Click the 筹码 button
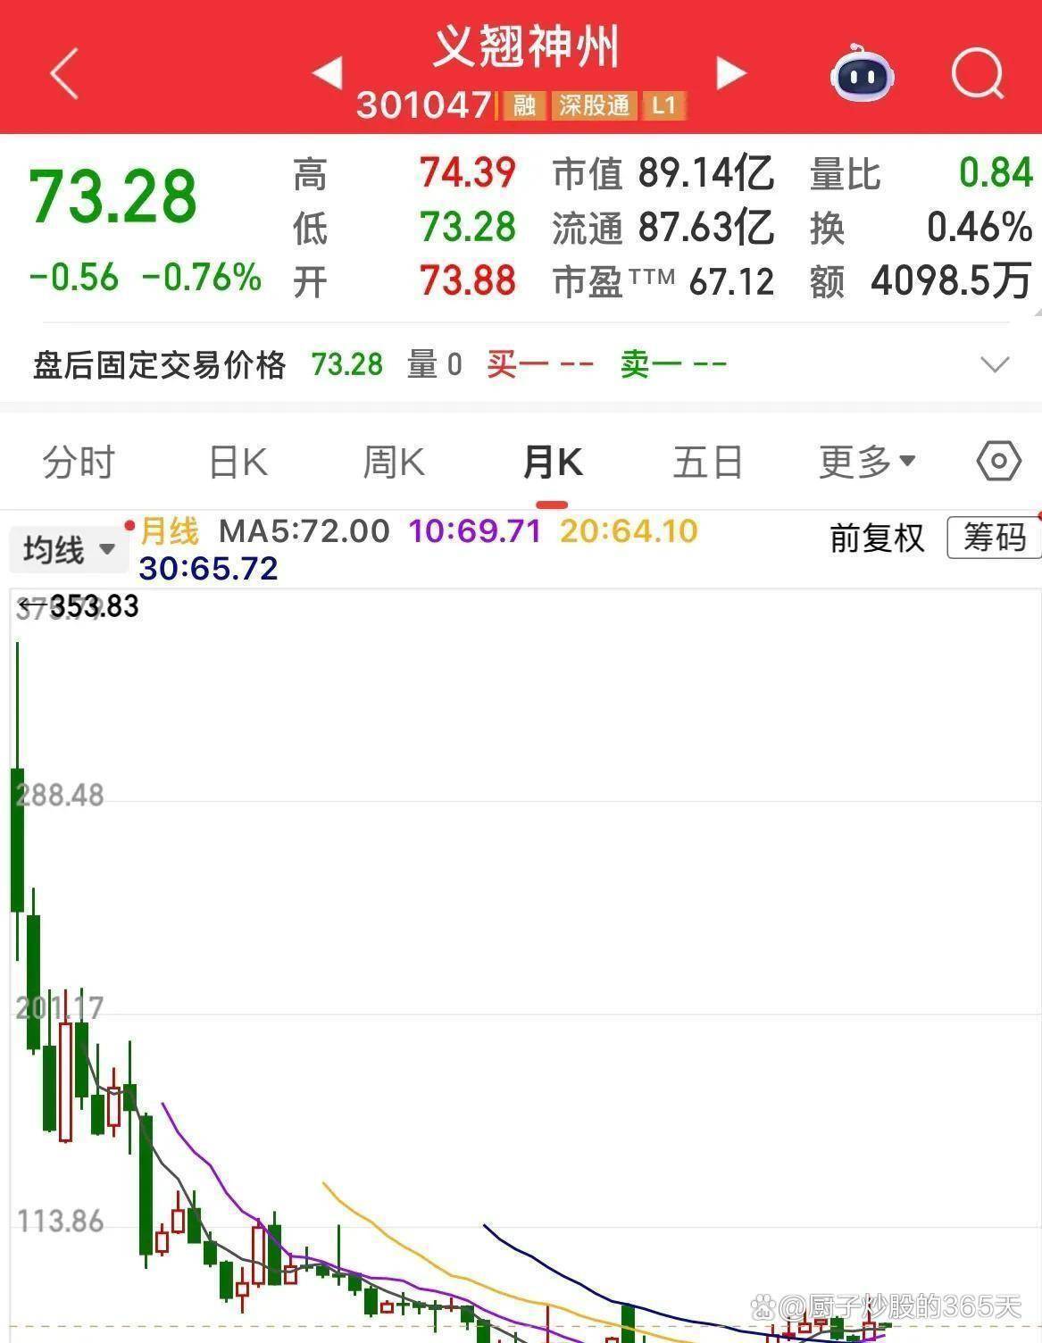The width and height of the screenshot is (1042, 1343). coord(994,538)
